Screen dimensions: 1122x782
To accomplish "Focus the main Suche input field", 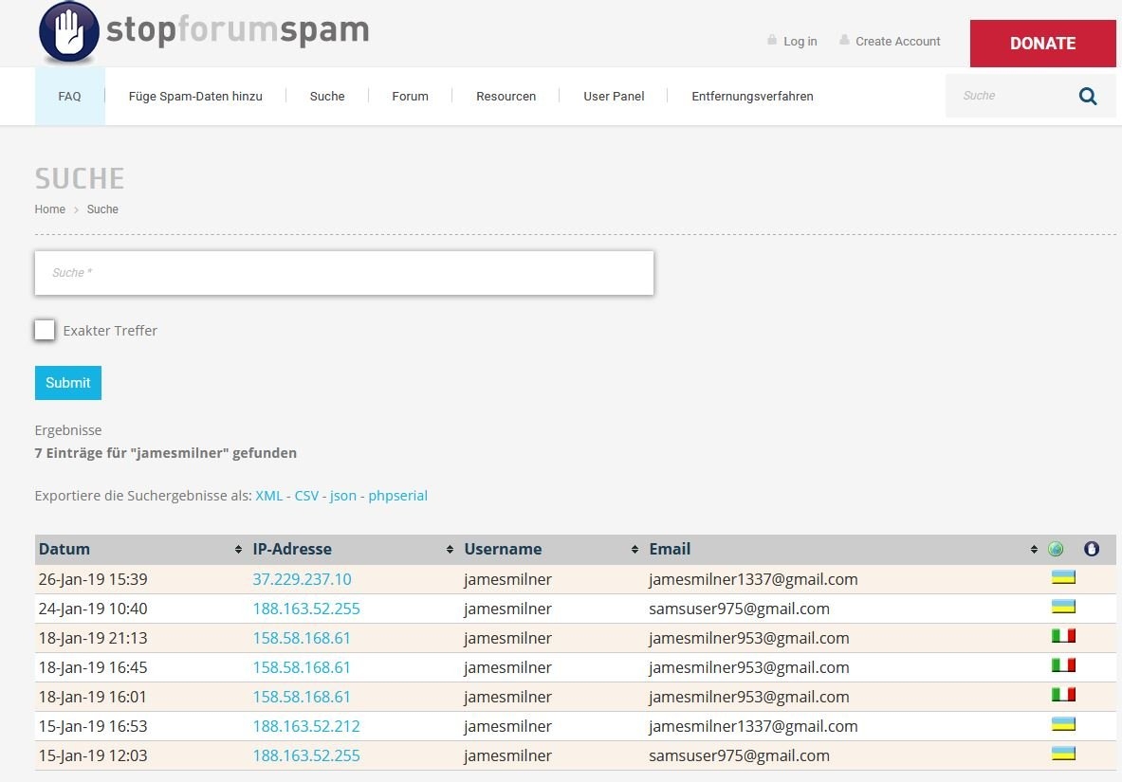I will point(344,273).
